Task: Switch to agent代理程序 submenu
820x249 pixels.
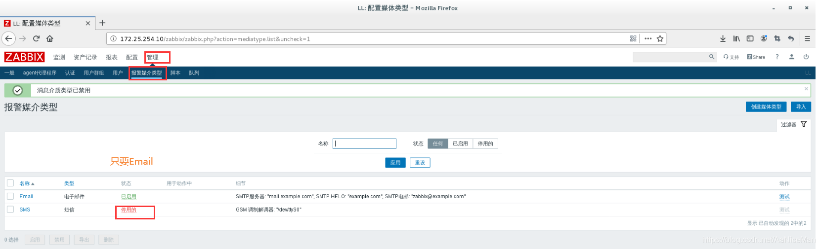Action: tap(40, 73)
